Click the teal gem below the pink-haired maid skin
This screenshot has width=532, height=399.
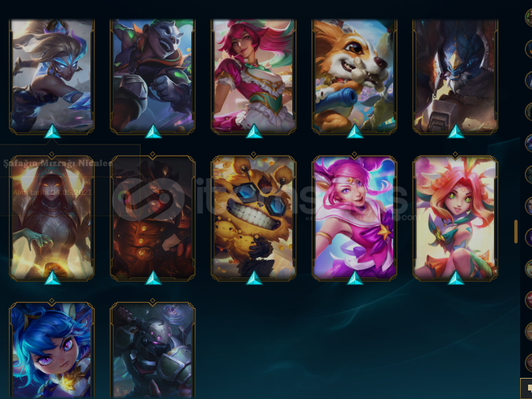(x=254, y=131)
